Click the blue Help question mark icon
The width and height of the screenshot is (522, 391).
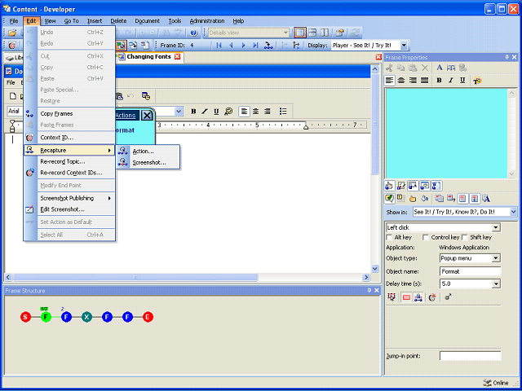coord(194,33)
